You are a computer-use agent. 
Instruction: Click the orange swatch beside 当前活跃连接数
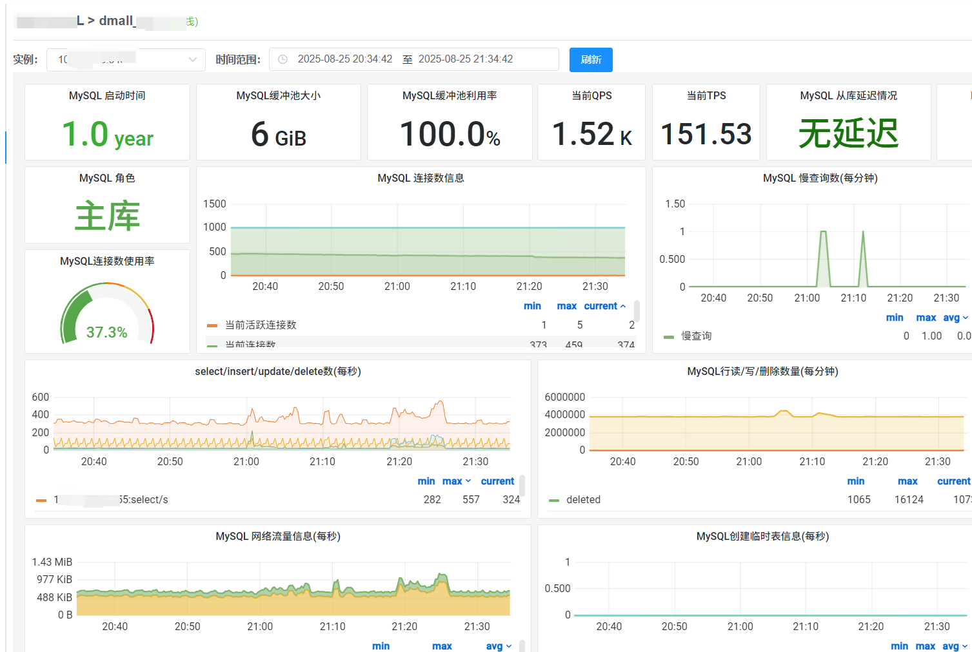(212, 325)
